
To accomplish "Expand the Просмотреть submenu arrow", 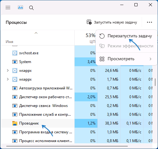I will tap(150, 59).
